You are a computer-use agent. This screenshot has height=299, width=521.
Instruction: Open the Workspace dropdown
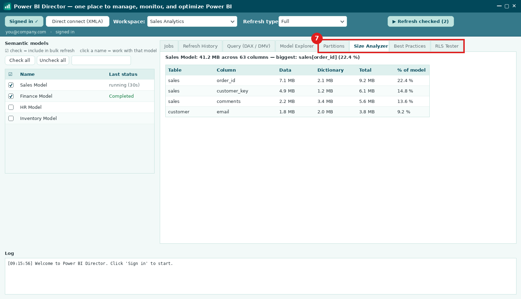[x=192, y=21]
